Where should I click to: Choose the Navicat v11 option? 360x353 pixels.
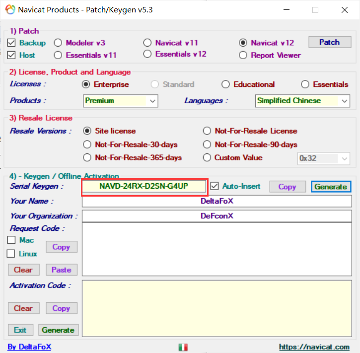click(147, 43)
